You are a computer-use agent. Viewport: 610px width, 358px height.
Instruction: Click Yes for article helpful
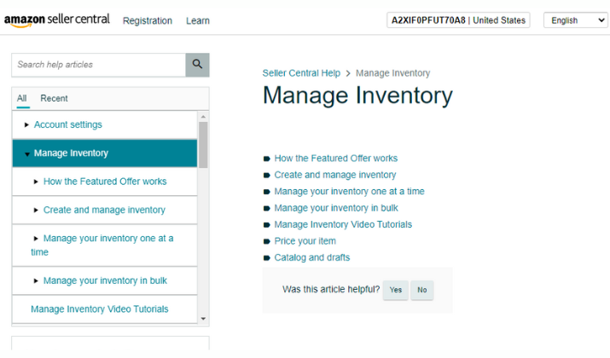pyautogui.click(x=396, y=290)
